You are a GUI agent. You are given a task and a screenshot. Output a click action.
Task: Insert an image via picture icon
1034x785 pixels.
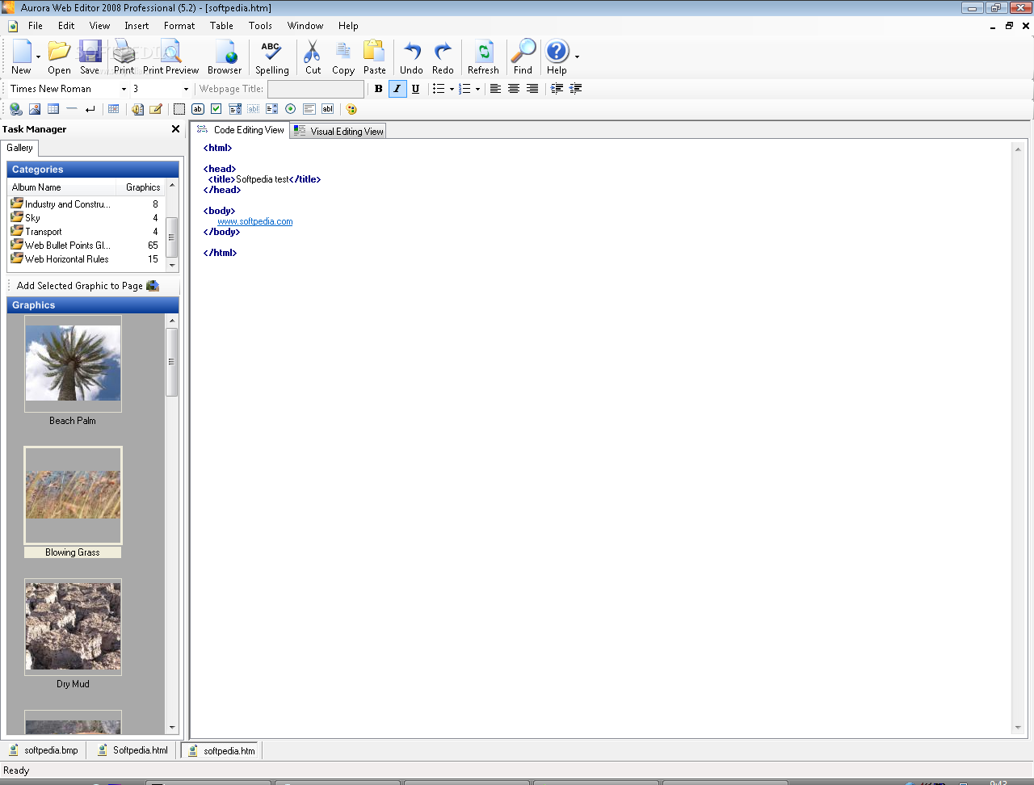tap(35, 109)
